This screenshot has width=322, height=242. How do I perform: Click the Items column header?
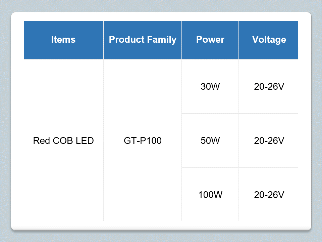pos(63,40)
